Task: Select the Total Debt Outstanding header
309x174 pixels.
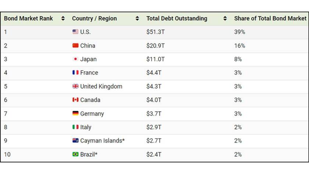Action: point(177,18)
